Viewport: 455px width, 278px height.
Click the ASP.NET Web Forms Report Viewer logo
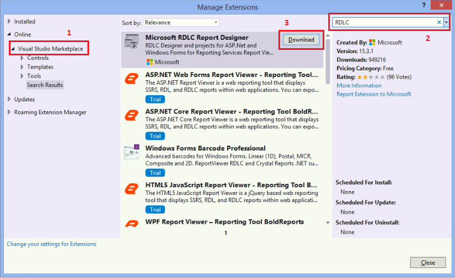131,79
